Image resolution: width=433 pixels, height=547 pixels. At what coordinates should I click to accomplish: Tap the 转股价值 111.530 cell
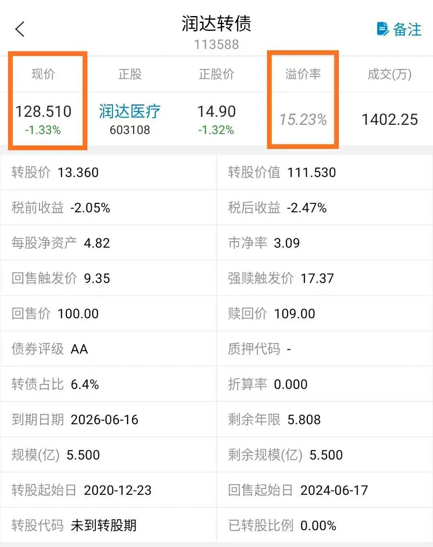pos(325,172)
